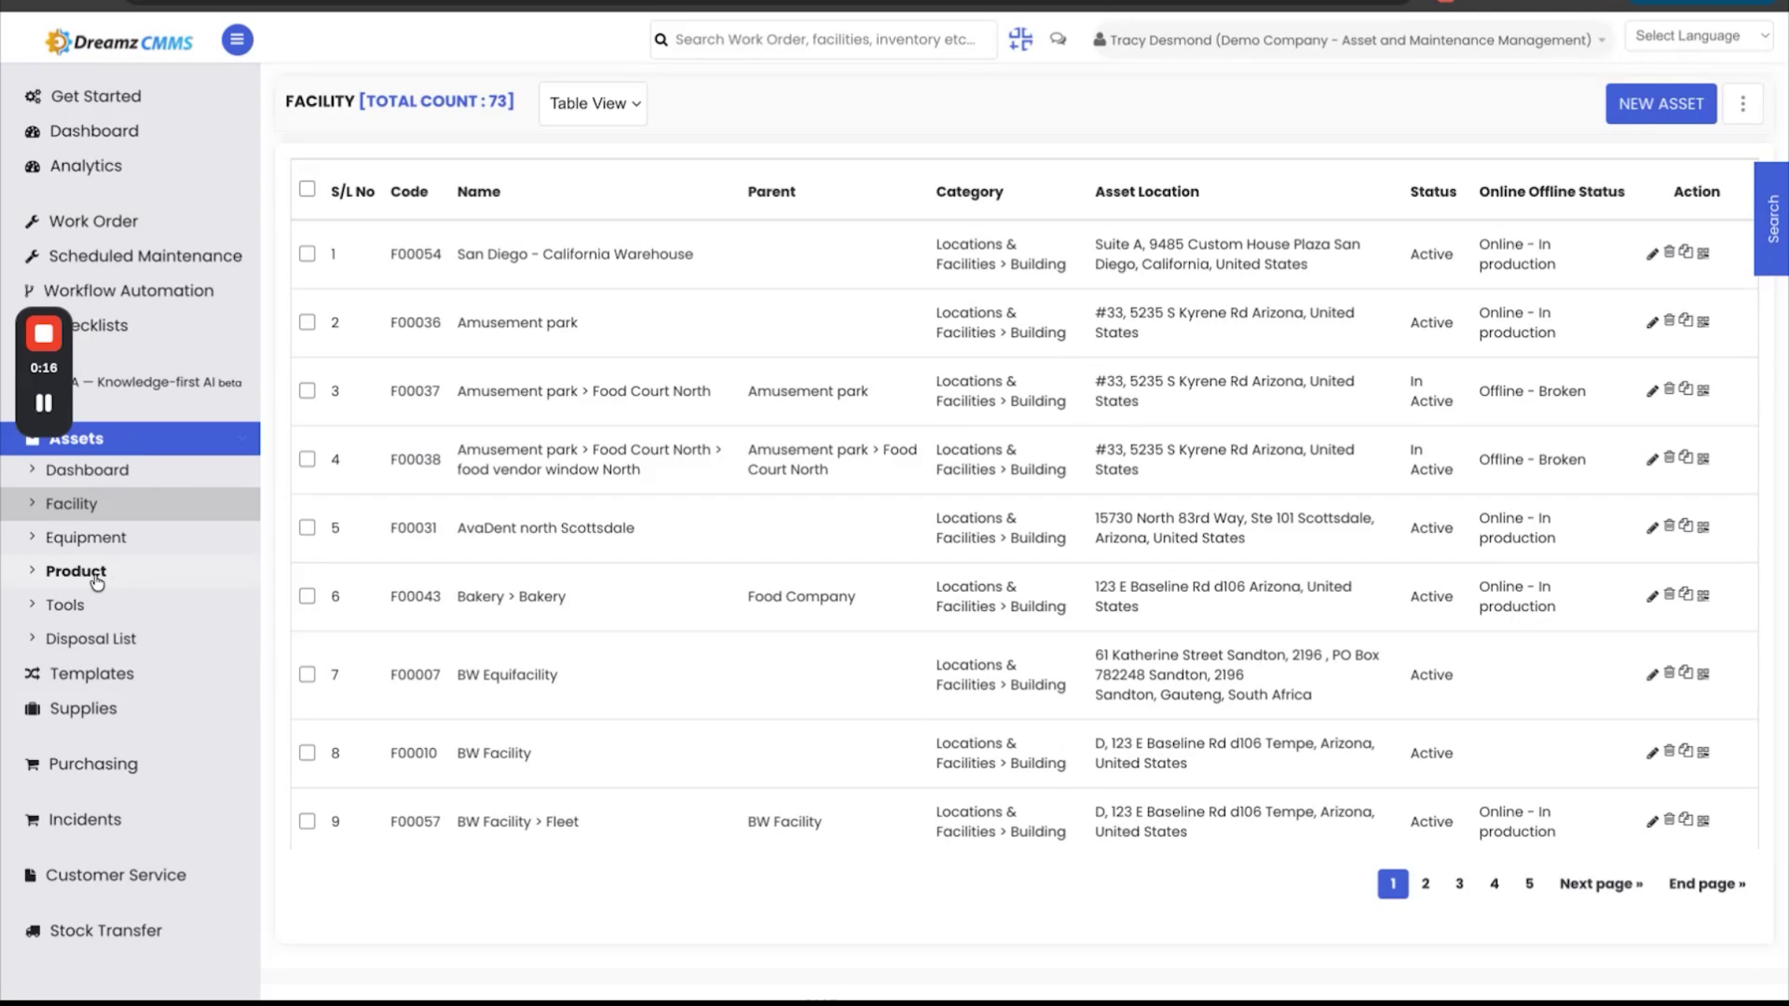
Task: Open QR code for San Diego warehouse
Action: [x=1703, y=253]
